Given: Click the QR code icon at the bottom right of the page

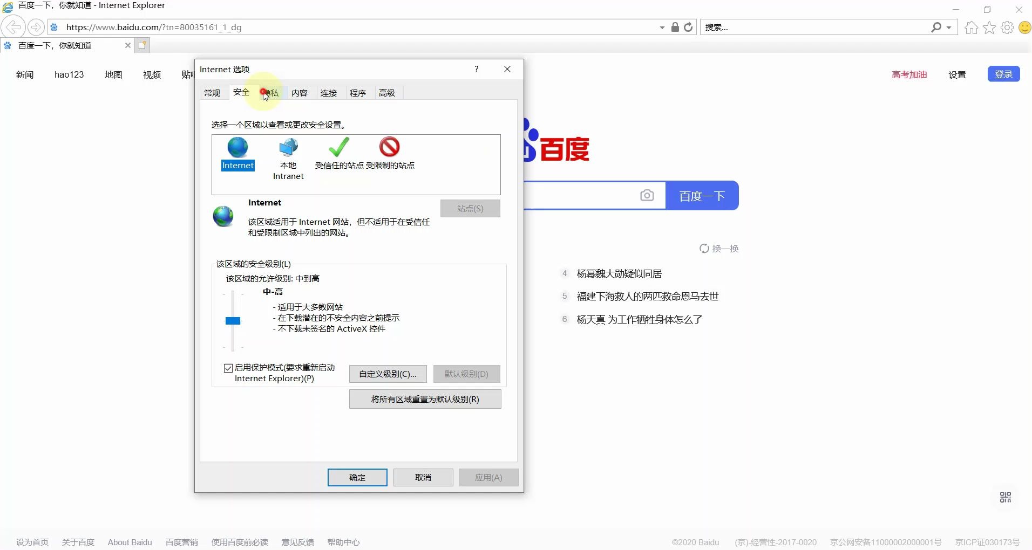Looking at the screenshot, I should [x=1006, y=497].
